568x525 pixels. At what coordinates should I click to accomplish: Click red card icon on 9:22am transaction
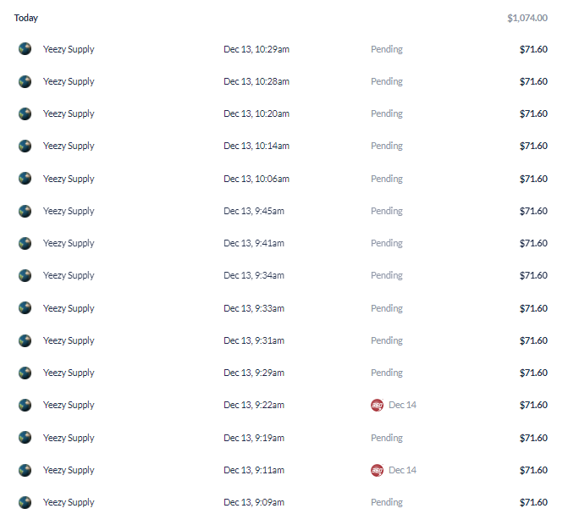pyautogui.click(x=377, y=405)
